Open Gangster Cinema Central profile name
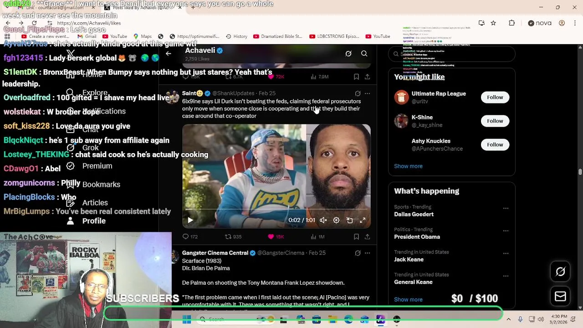The image size is (583, 328). click(x=215, y=253)
